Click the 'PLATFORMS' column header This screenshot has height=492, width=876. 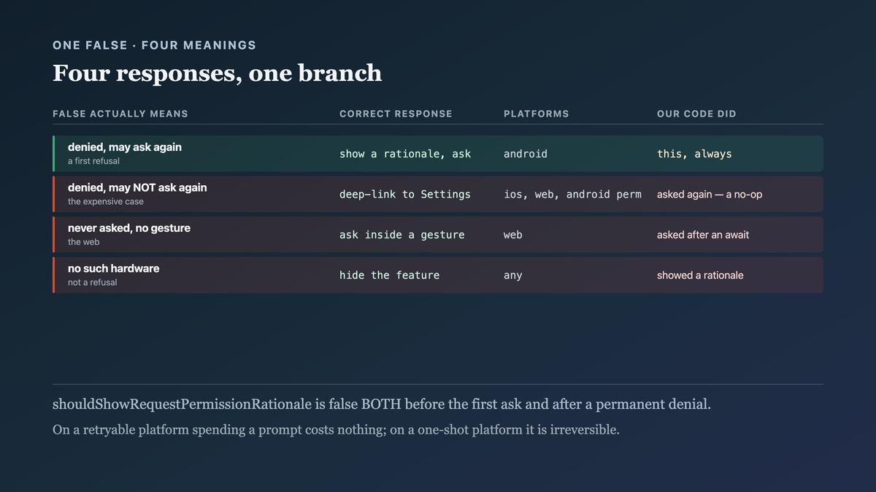537,114
